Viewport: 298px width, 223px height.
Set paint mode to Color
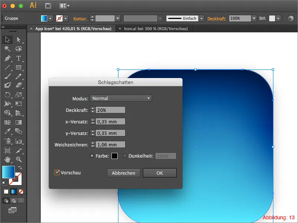tap(6, 192)
